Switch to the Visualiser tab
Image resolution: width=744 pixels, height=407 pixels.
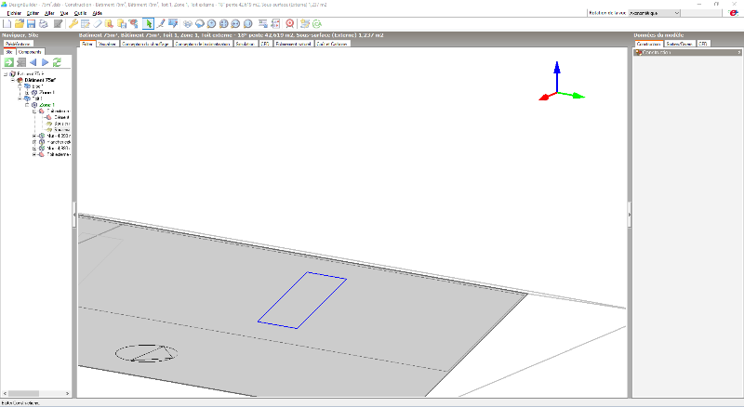(x=108, y=44)
